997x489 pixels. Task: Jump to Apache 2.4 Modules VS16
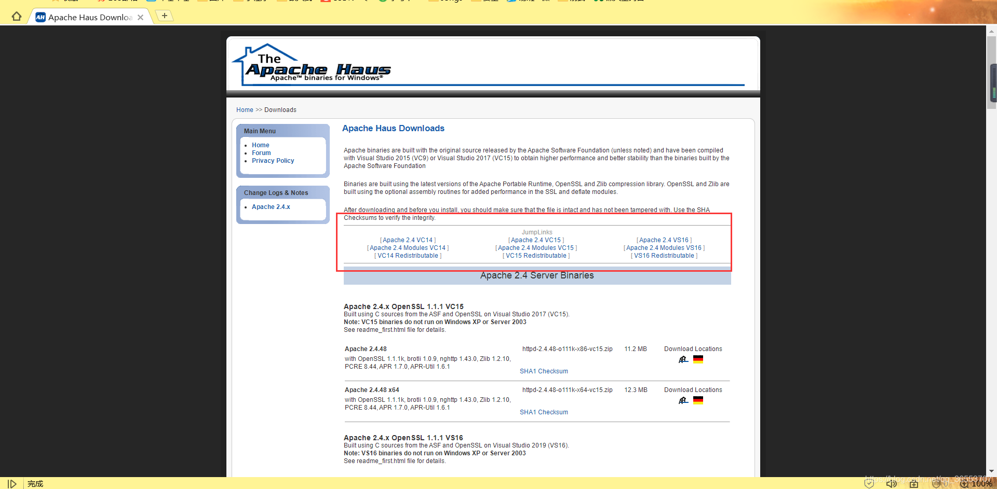pyautogui.click(x=664, y=248)
